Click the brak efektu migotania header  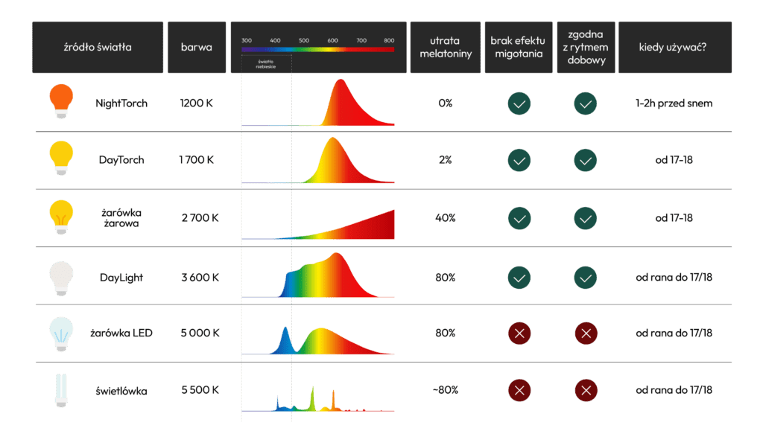[x=518, y=47]
